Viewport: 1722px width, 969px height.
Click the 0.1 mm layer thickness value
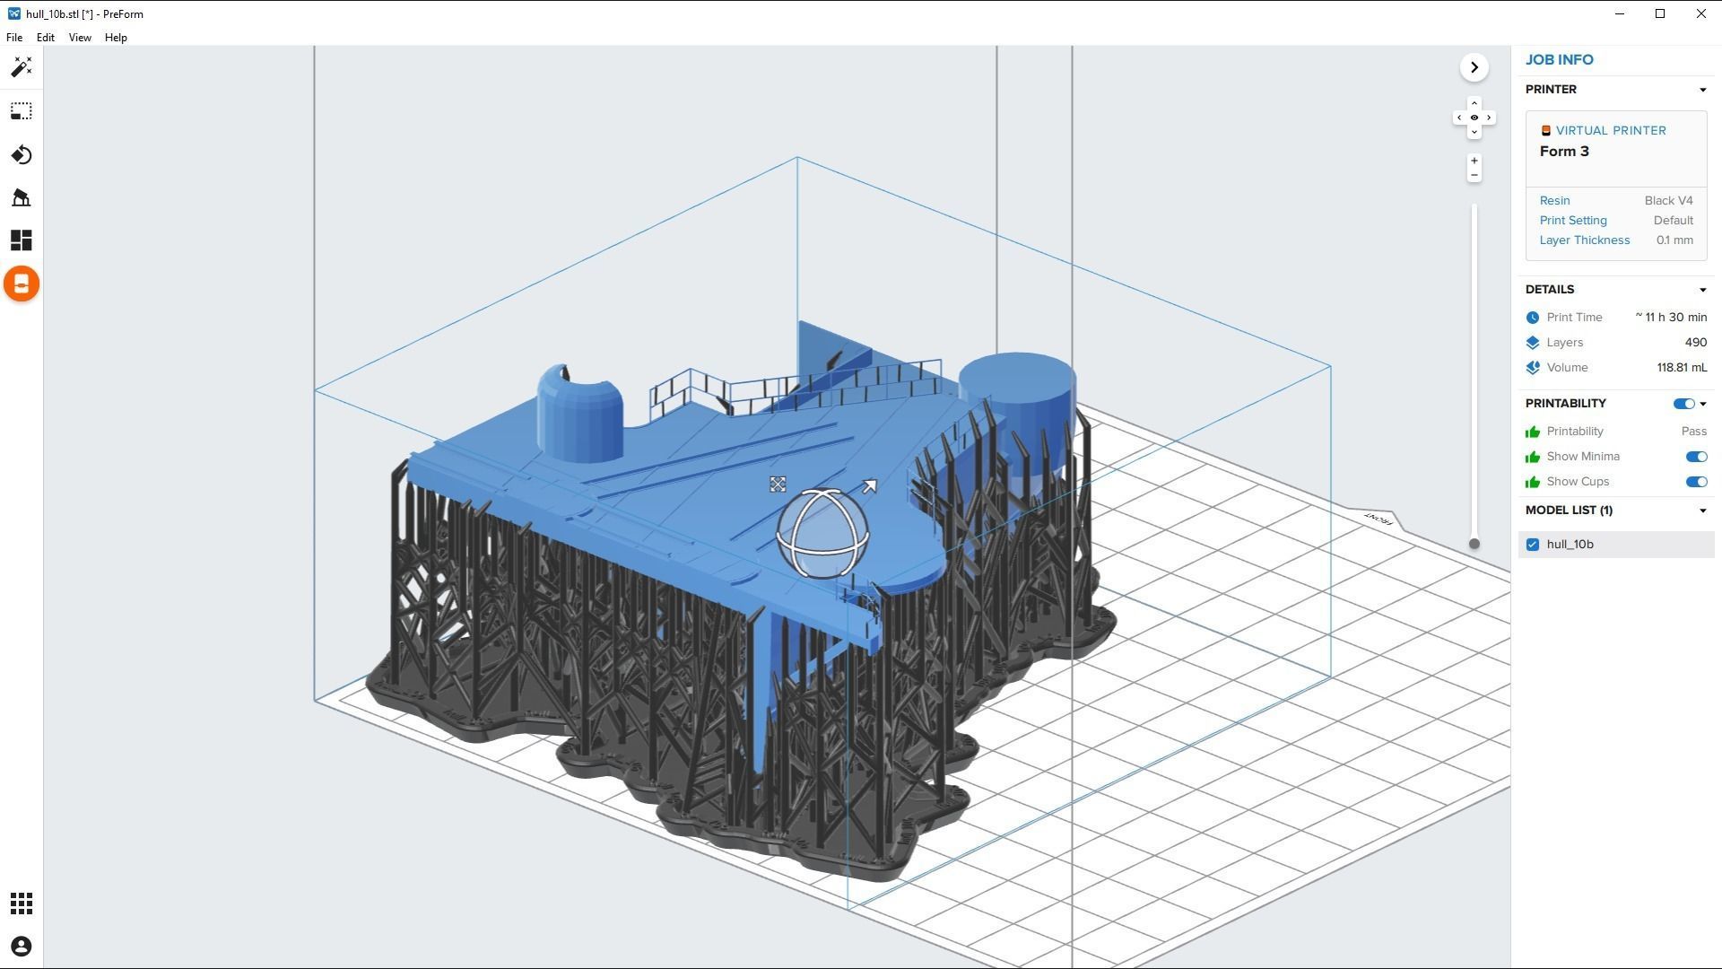[x=1674, y=240]
